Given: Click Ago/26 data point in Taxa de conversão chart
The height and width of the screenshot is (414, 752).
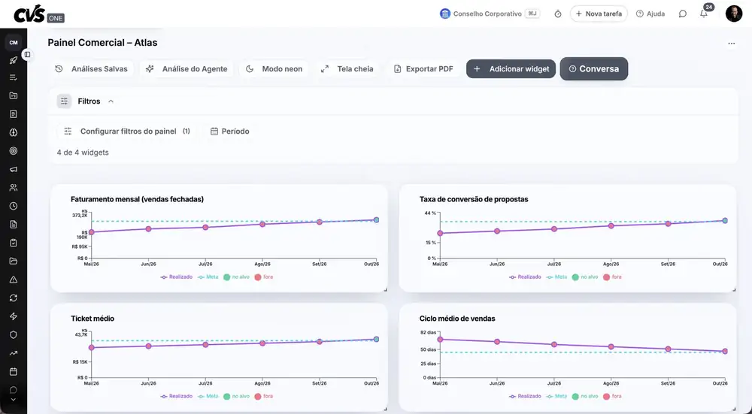Looking at the screenshot, I should (x=611, y=225).
